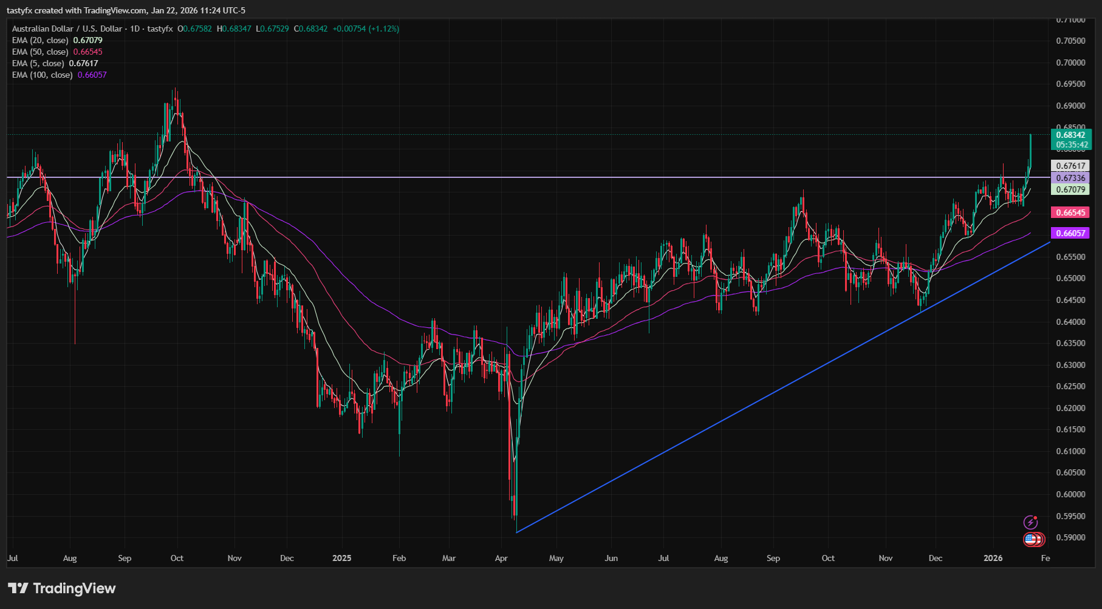Click the 2026 label on time axis
Image resolution: width=1102 pixels, height=609 pixels.
pyautogui.click(x=993, y=557)
